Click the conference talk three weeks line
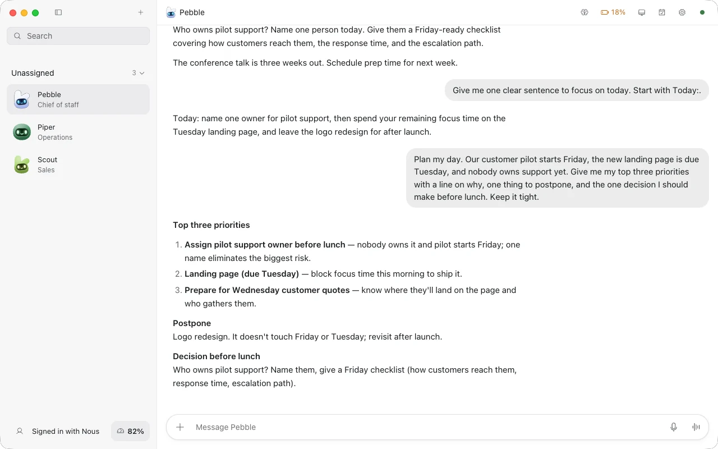718x449 pixels. (x=315, y=62)
